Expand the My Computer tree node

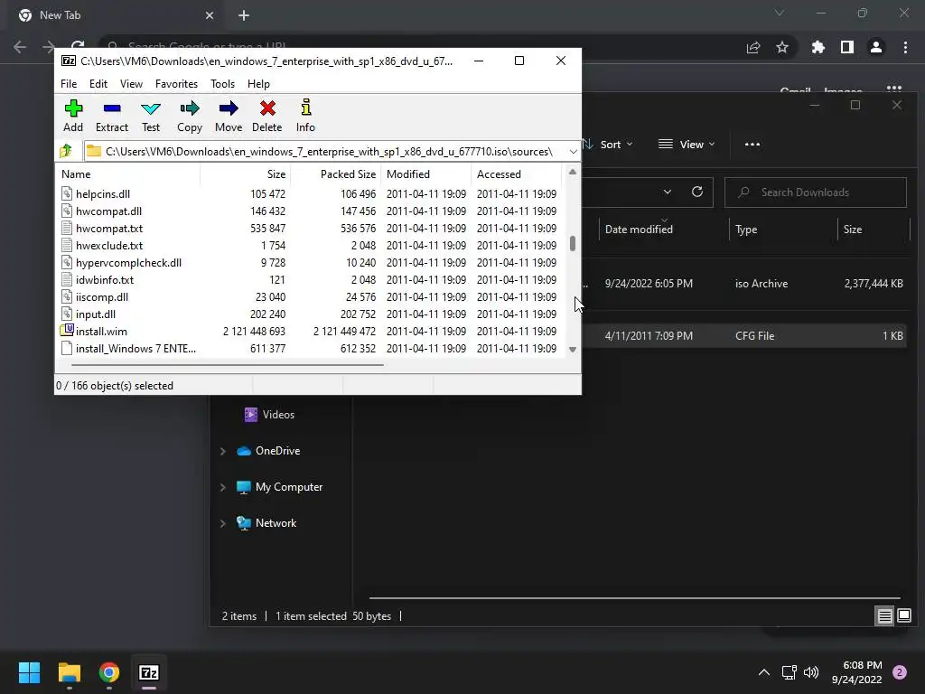coord(223,487)
